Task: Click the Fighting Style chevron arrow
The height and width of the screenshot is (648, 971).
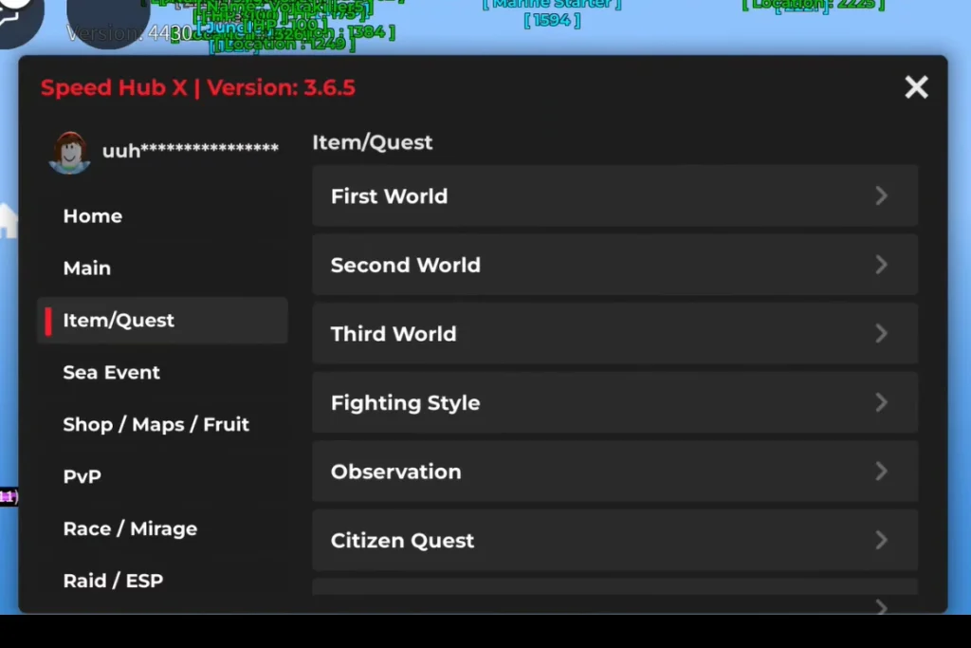Action: tap(881, 402)
